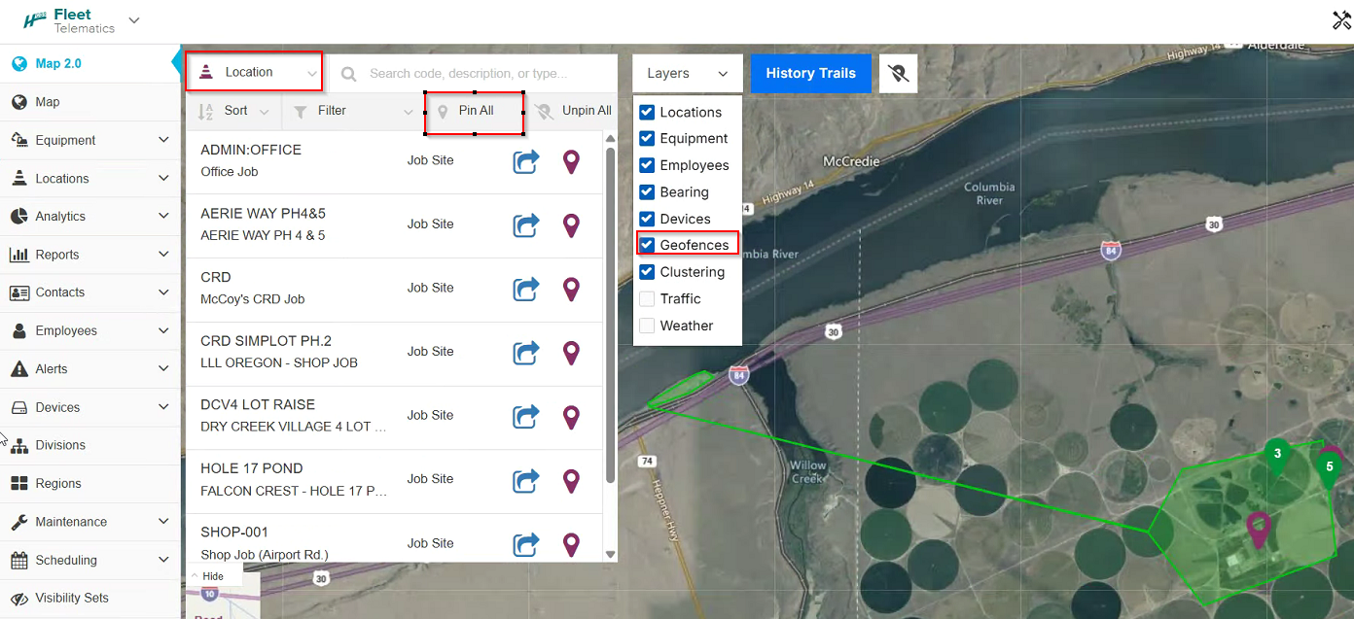Disable the Clustering layer checkbox

(x=647, y=272)
